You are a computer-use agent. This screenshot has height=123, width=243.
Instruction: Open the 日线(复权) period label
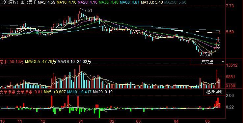[x=10, y=2]
